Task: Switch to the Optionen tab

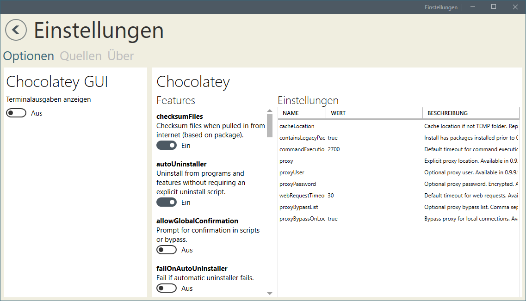Action: [29, 56]
